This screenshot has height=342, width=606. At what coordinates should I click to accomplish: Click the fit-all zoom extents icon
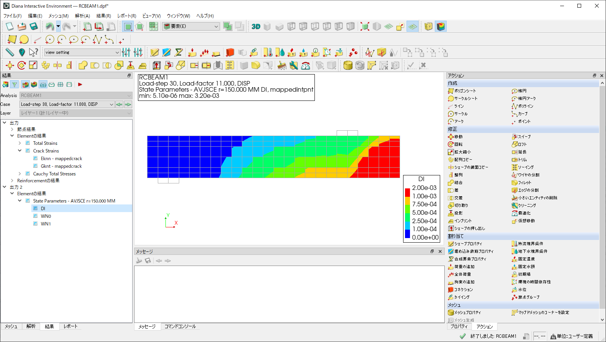[365, 26]
